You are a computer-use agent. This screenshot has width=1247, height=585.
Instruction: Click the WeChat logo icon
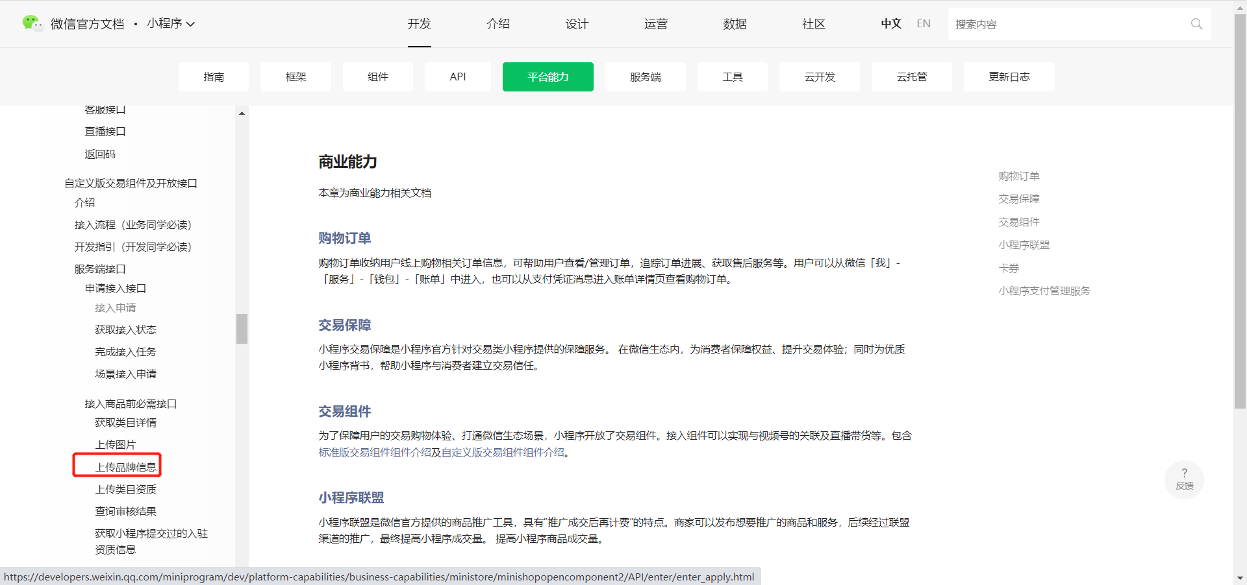click(x=32, y=23)
